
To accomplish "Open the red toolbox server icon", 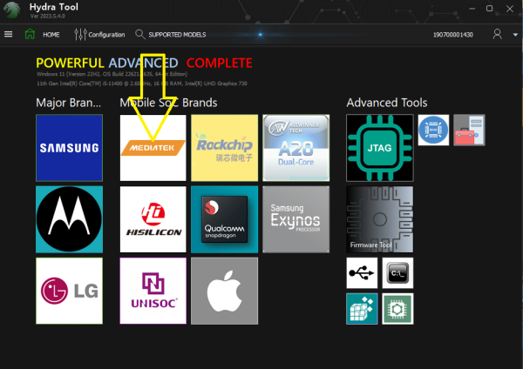I will [x=469, y=130].
